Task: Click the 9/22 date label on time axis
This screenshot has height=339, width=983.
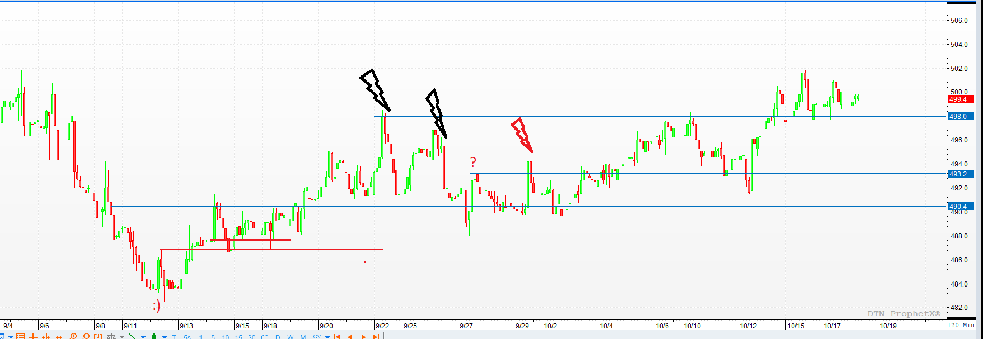Action: (382, 326)
